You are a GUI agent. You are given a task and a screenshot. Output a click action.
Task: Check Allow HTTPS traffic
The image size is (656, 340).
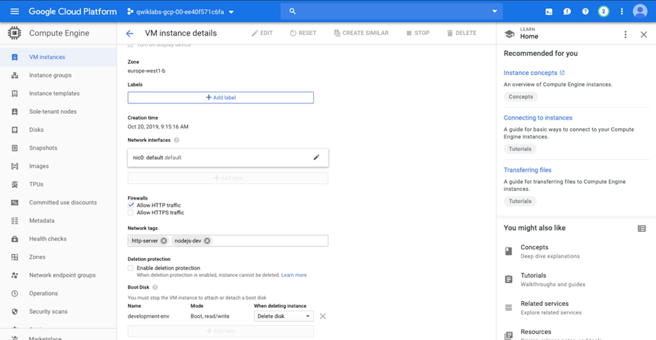pos(131,212)
